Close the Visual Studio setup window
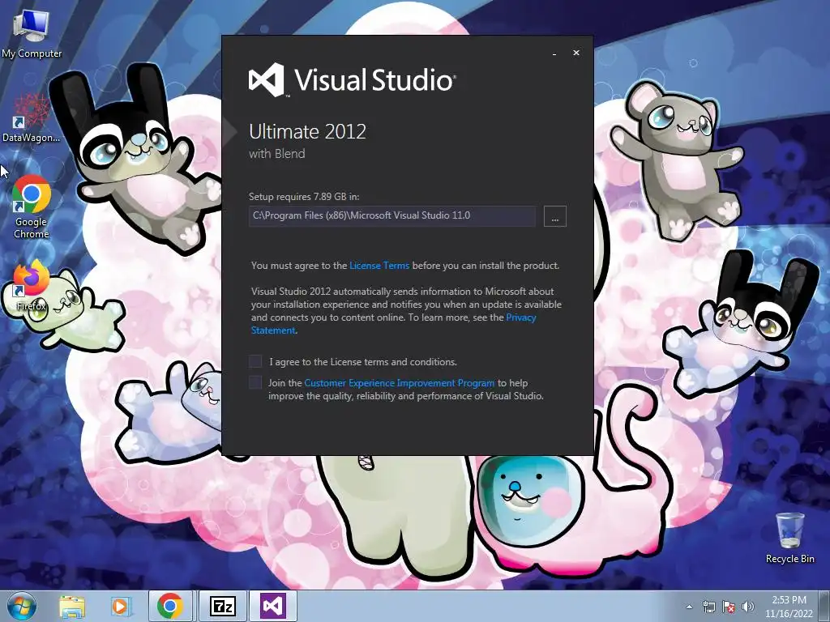 click(576, 53)
